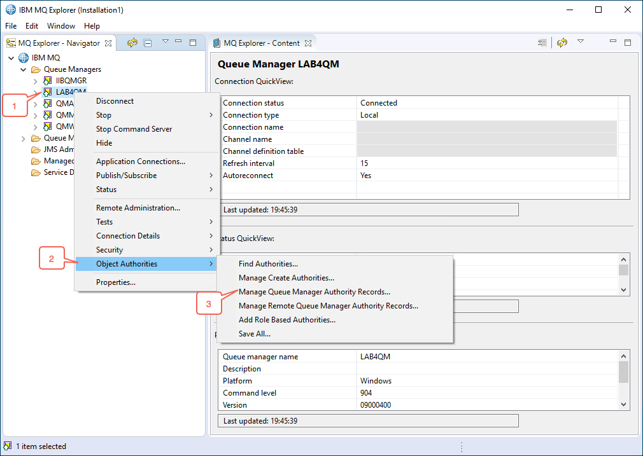Collapse the IBM MQ tree node

pos(11,58)
